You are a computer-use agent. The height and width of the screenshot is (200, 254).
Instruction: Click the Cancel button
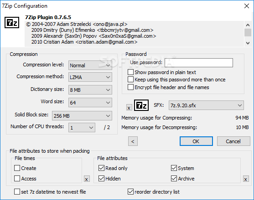[233, 141]
